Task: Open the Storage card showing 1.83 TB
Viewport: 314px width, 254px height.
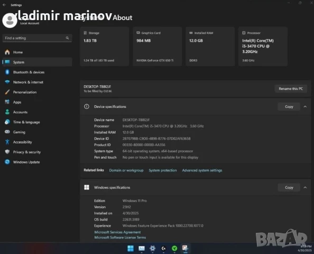Action: pyautogui.click(x=104, y=47)
